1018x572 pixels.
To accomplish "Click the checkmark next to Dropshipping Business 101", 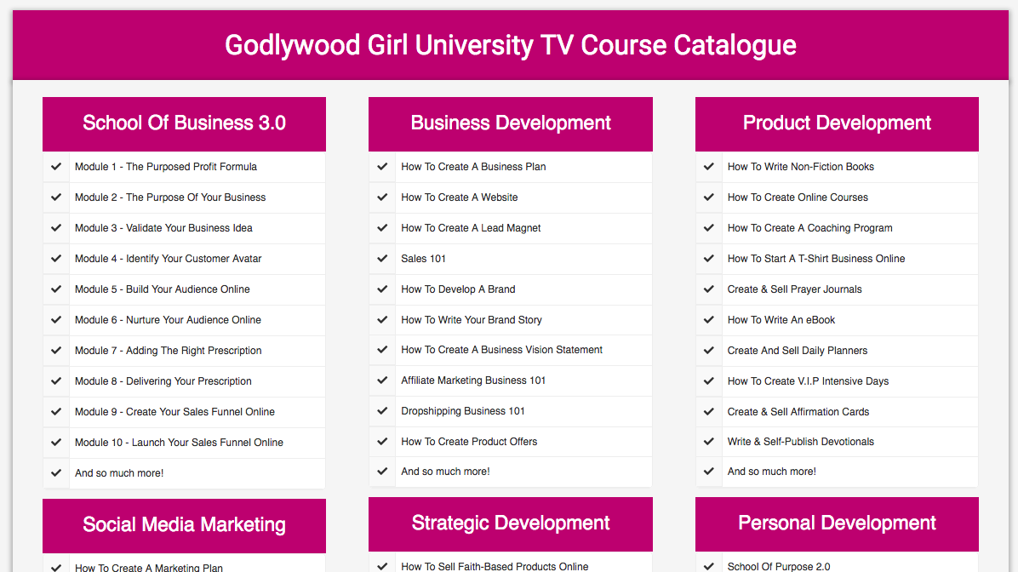I will click(x=382, y=411).
